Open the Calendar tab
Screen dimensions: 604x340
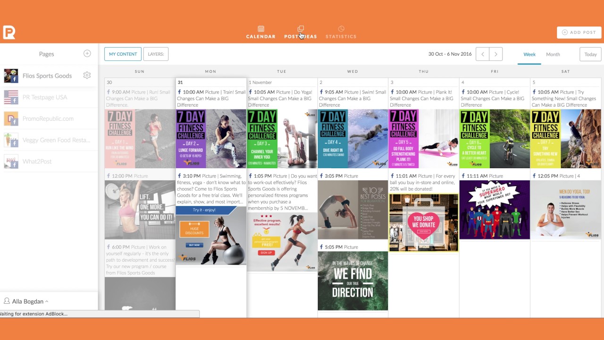[260, 32]
